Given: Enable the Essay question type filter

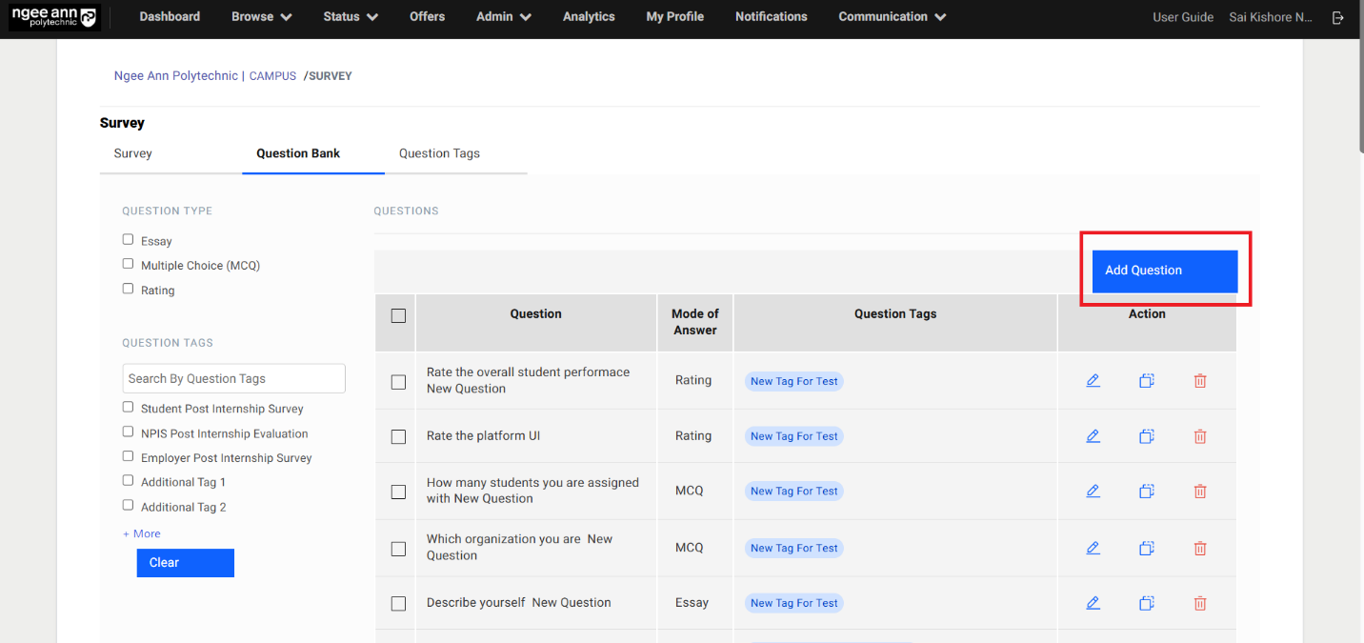Looking at the screenshot, I should 128,240.
